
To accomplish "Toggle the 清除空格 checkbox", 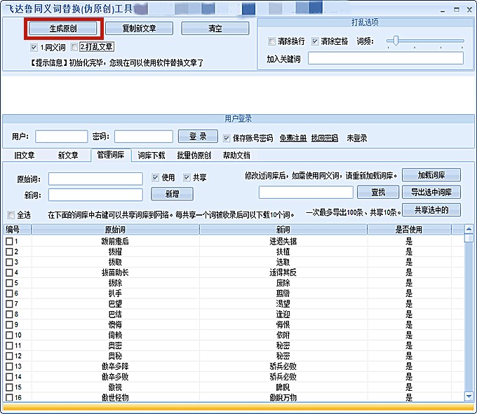I will pyautogui.click(x=315, y=41).
